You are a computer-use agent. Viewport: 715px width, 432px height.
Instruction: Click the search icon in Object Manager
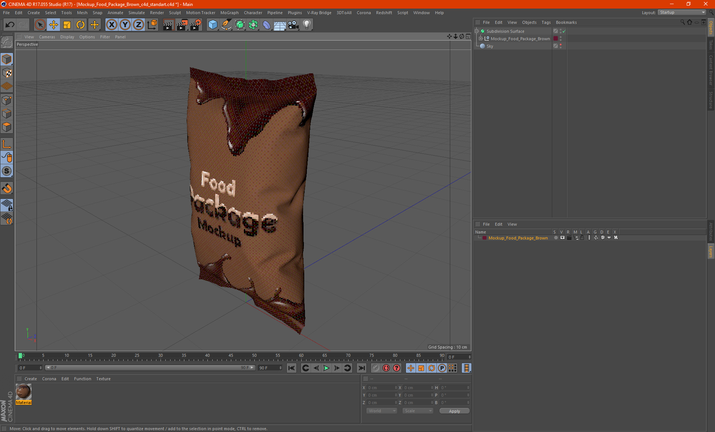coord(682,22)
